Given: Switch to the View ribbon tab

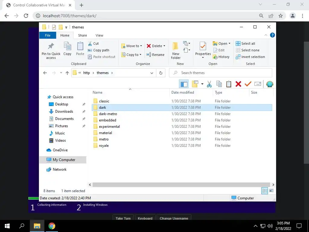Looking at the screenshot, I should coord(99,35).
